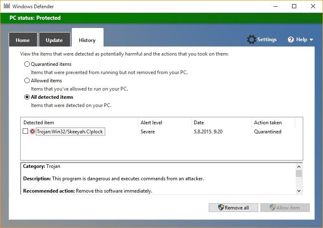The width and height of the screenshot is (323, 228).
Task: Click the Category: Trojan line
Action: pyautogui.click(x=42, y=166)
